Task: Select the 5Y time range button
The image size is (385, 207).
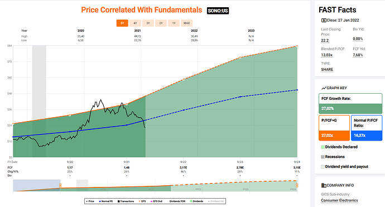Action: 122,23
